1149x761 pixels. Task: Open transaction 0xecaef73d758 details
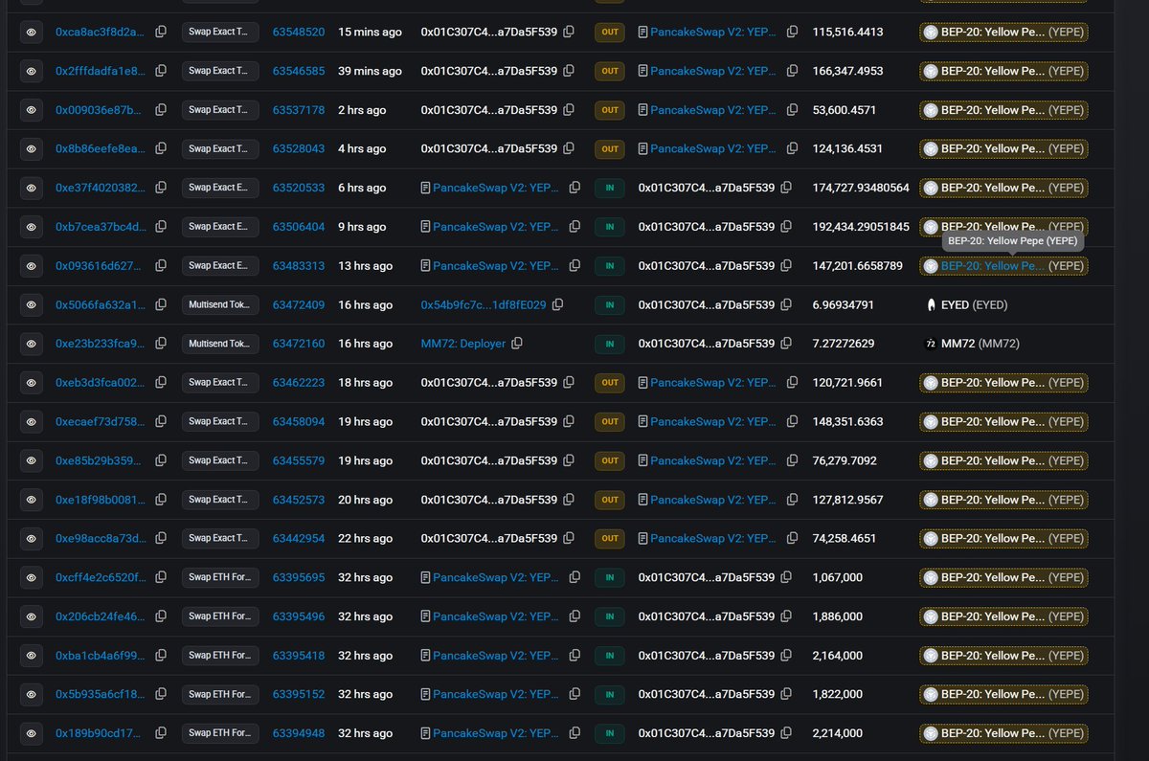101,421
